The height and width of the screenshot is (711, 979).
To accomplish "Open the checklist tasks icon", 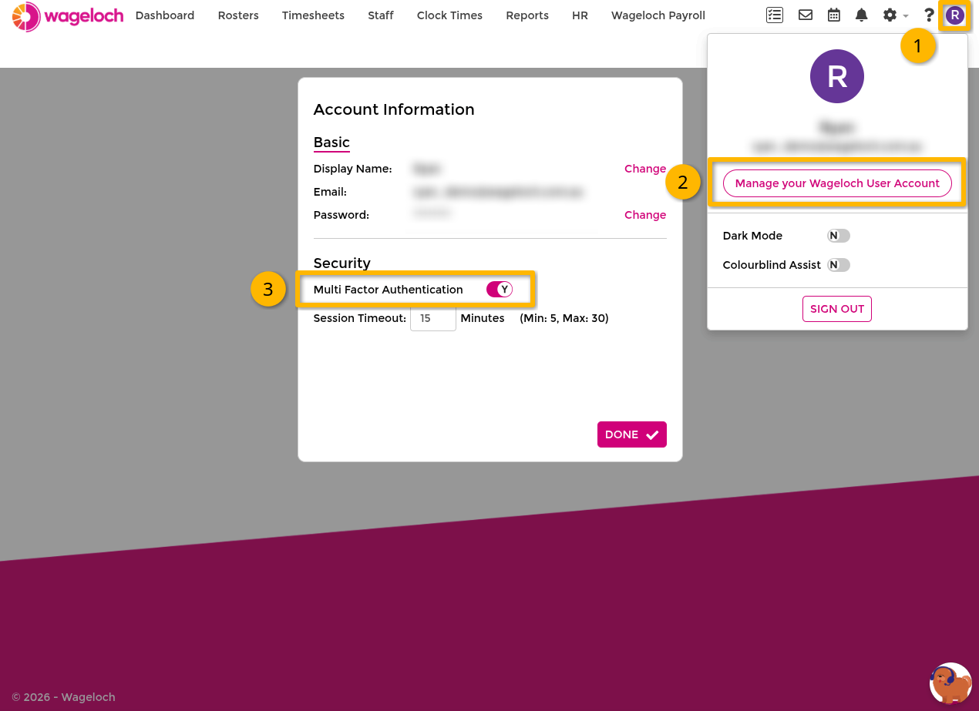I will coord(775,15).
